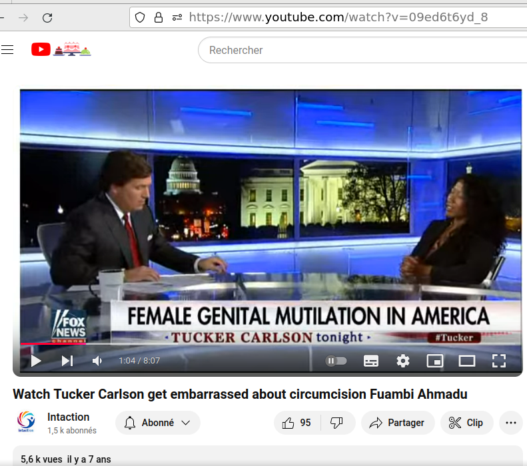Reload the page with the refresh icon
This screenshot has width=527, height=466.
[47, 17]
